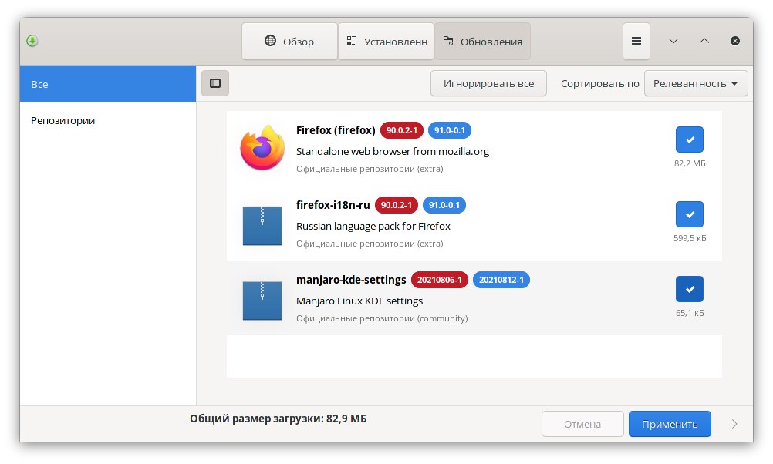
Task: Click the 65,1 кБ size label
Action: (690, 313)
